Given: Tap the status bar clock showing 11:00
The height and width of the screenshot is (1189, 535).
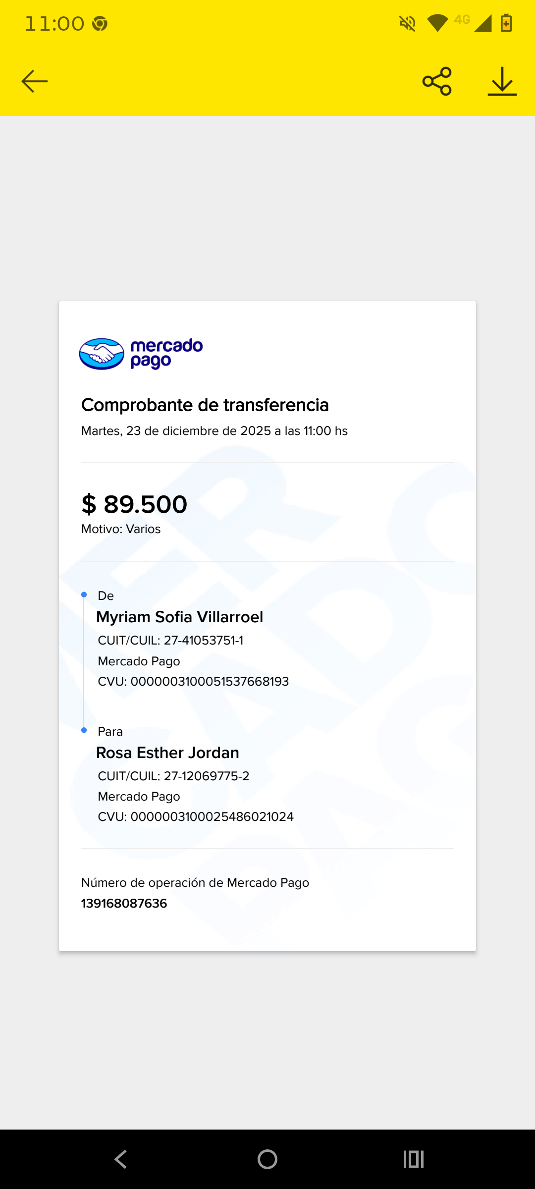Looking at the screenshot, I should point(54,23).
